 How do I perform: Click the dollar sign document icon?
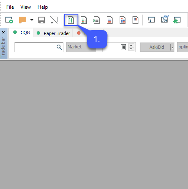click(96, 20)
